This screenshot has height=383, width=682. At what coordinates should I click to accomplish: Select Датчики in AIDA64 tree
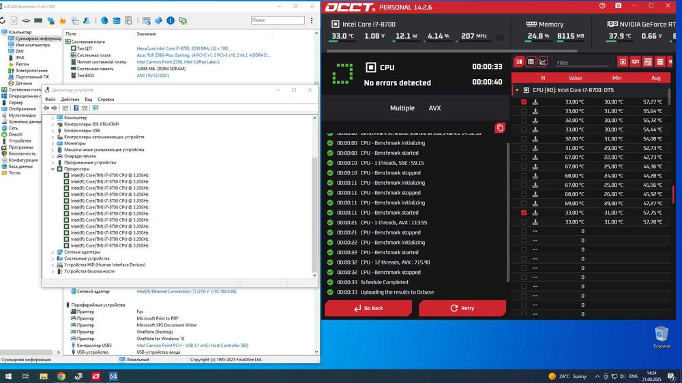(x=23, y=83)
